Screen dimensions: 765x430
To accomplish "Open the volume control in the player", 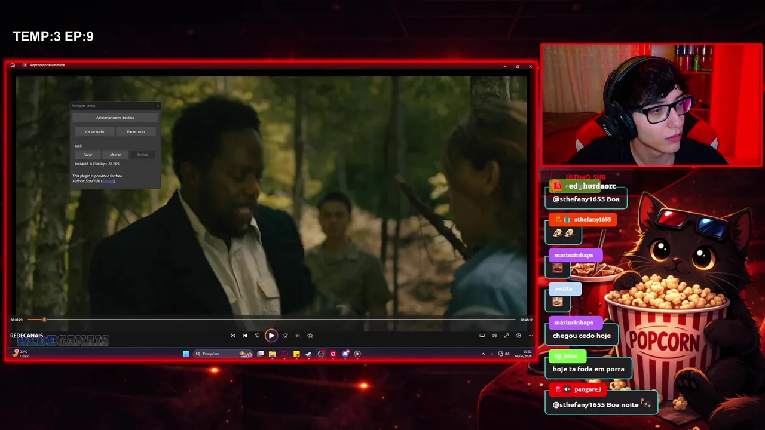I will pyautogui.click(x=494, y=336).
